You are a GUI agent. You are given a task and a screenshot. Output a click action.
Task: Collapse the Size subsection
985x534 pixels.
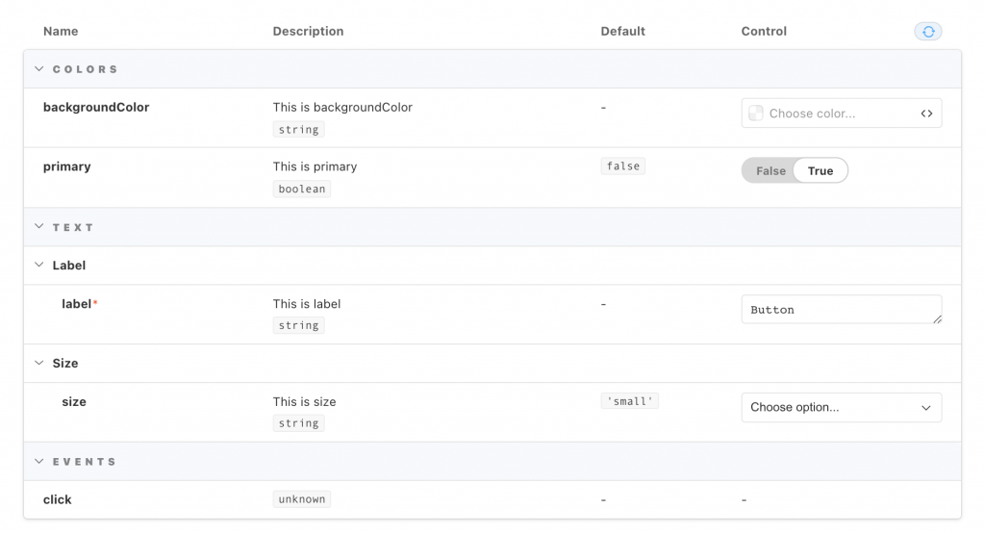(x=39, y=364)
